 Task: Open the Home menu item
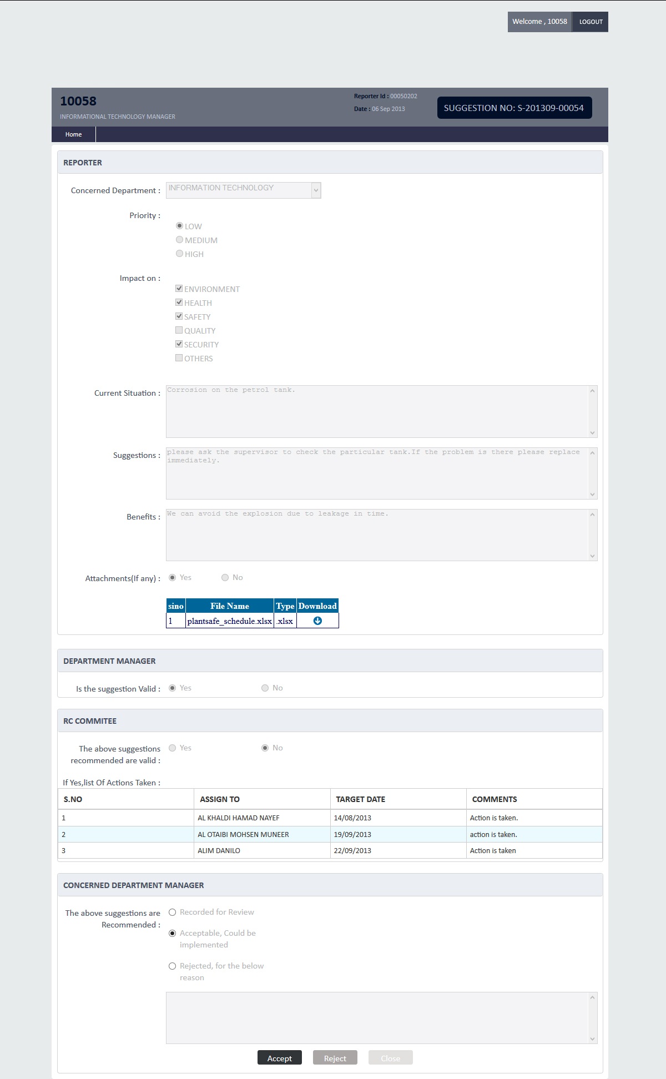[x=73, y=134]
